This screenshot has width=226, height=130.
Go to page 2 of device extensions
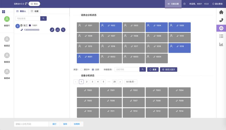[87, 82]
